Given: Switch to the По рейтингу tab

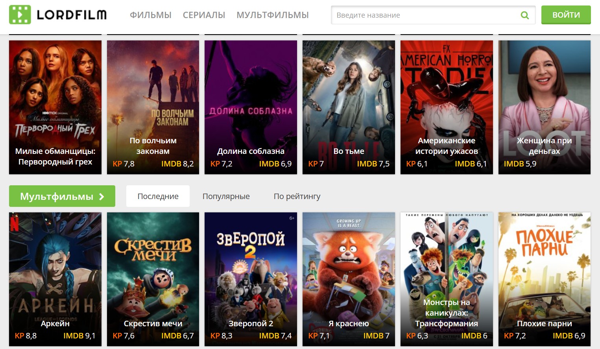Looking at the screenshot, I should (297, 196).
